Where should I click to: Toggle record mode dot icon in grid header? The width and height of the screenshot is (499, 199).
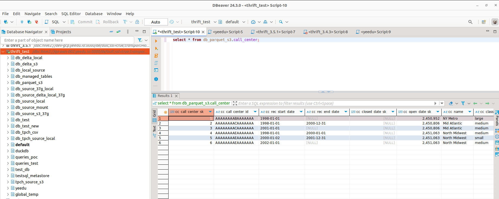tap(166, 112)
